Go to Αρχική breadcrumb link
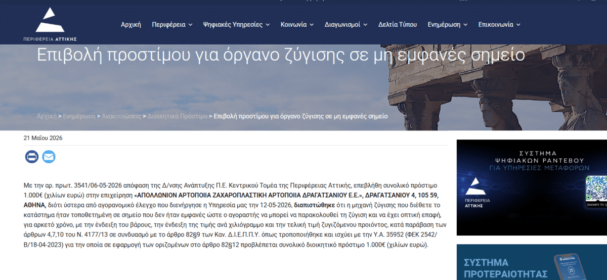 pyautogui.click(x=47, y=116)
